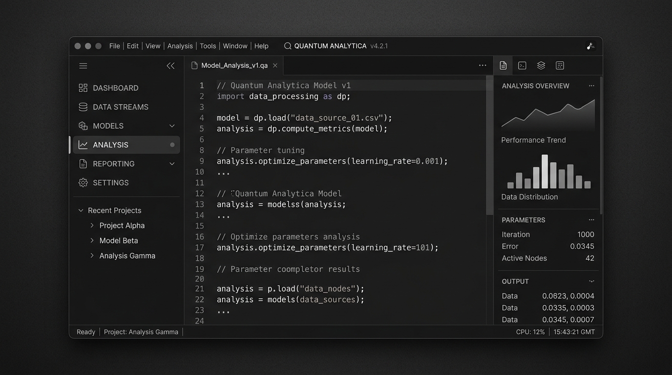Close the Model_Analysis_v1.qa tab
This screenshot has height=375, width=672.
[275, 65]
